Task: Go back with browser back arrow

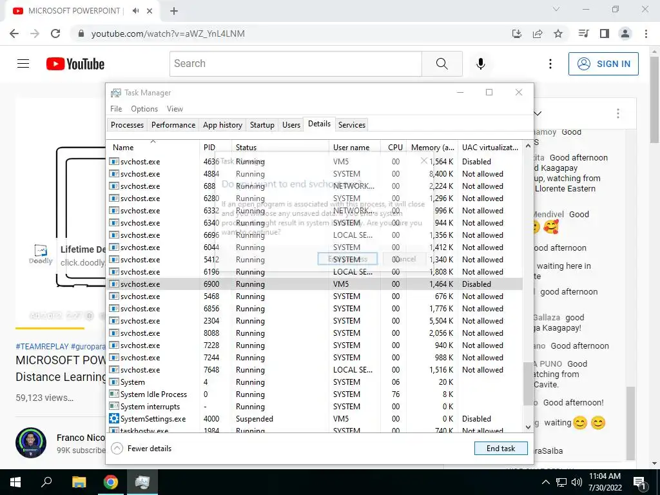Action: coord(14,34)
